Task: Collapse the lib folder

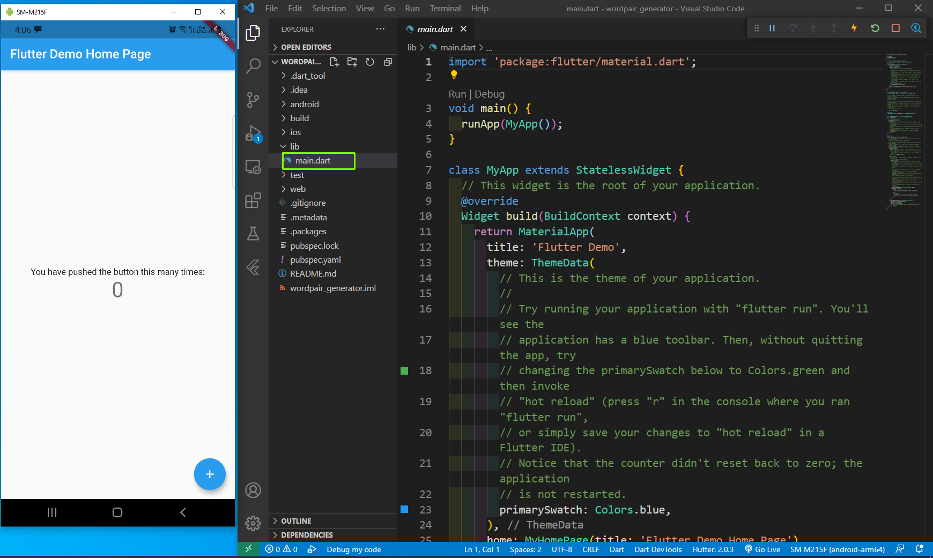Action: 294,146
